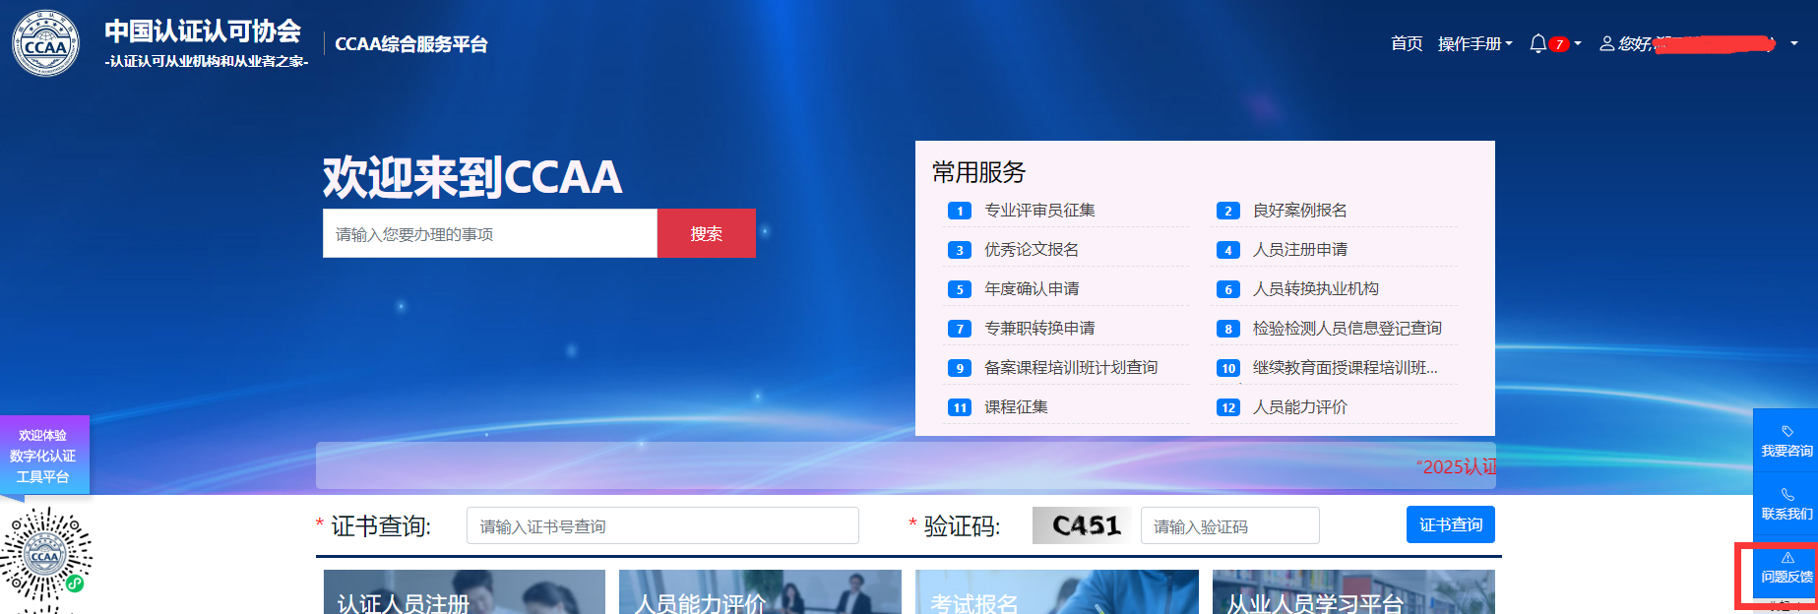Viewport: 1818px width, 614px height.
Task: Click the 常用服务 panel heading
Action: tap(978, 172)
